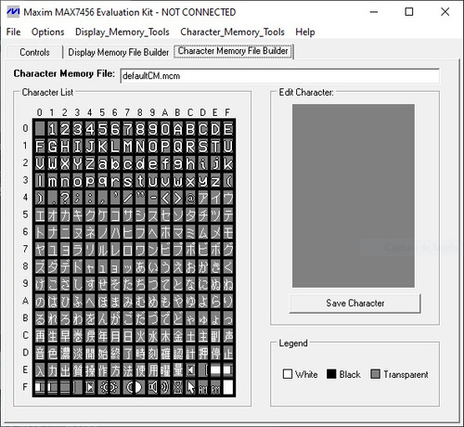Pick the solid white block character in row F

[x=228, y=387]
